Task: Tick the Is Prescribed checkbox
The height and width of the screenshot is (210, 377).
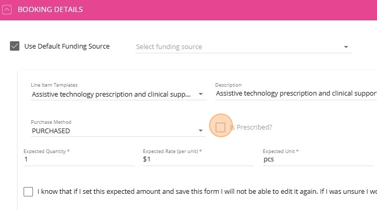Action: [x=220, y=127]
